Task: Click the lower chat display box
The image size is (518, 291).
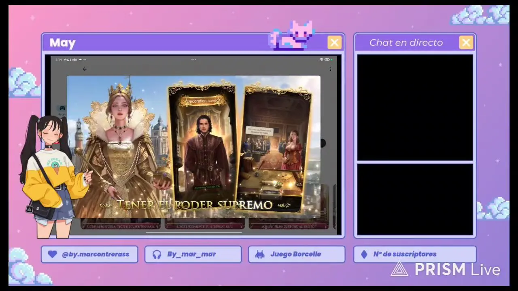Action: tap(415, 199)
